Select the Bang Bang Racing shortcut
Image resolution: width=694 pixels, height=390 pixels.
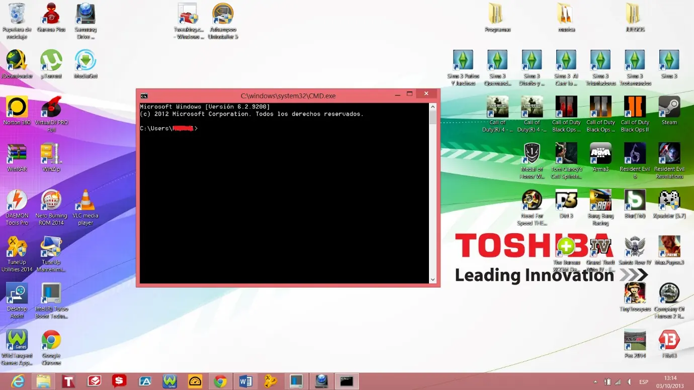pyautogui.click(x=600, y=208)
